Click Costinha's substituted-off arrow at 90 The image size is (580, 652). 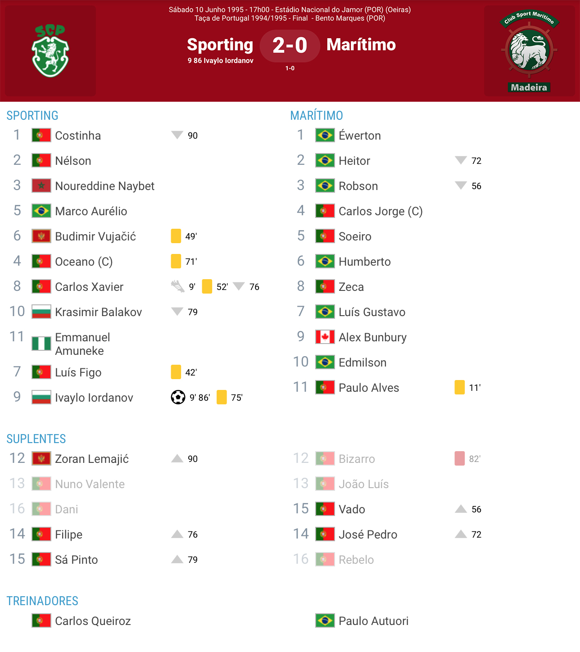[x=177, y=135]
